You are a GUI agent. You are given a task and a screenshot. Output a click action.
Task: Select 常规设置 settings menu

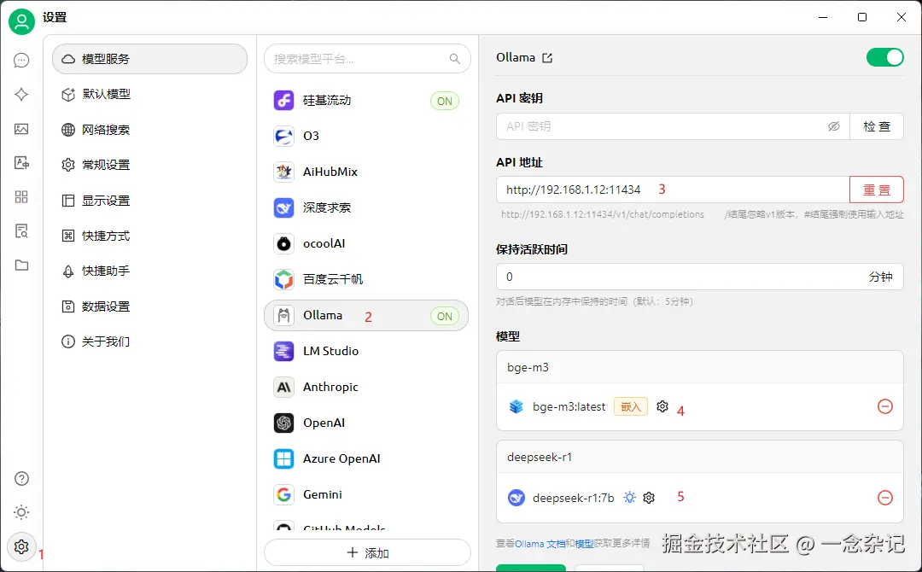(150, 165)
